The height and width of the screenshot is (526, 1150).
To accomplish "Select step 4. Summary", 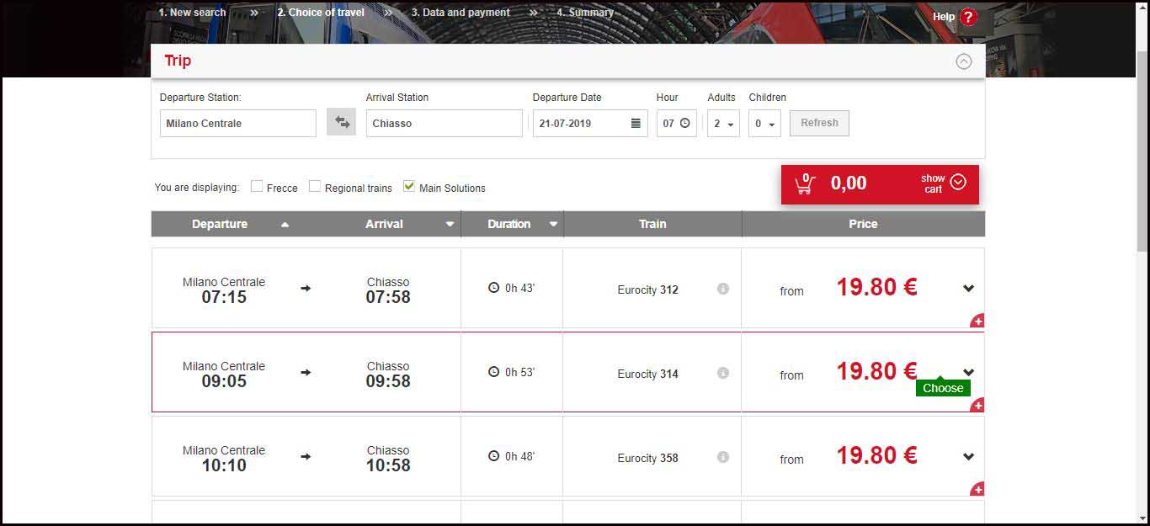I will [585, 13].
